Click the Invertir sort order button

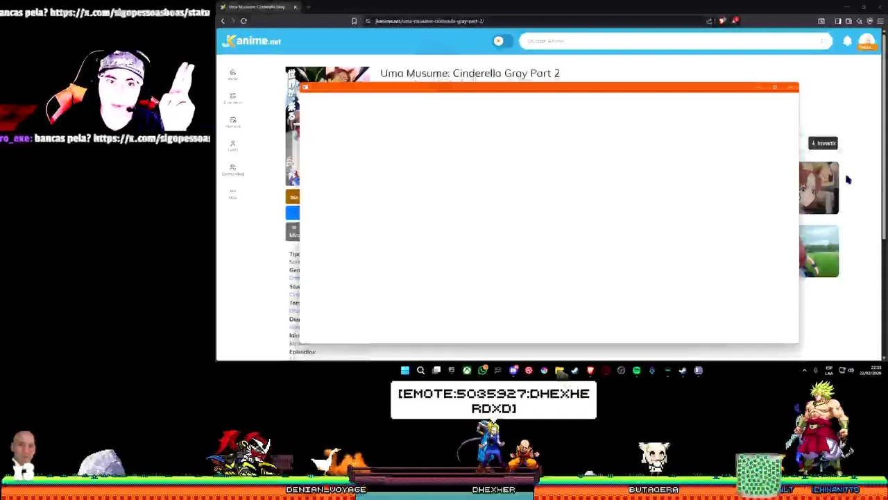point(823,143)
